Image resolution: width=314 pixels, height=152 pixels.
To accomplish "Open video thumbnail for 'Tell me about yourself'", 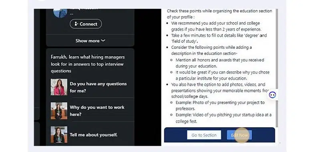I will click(x=59, y=134).
